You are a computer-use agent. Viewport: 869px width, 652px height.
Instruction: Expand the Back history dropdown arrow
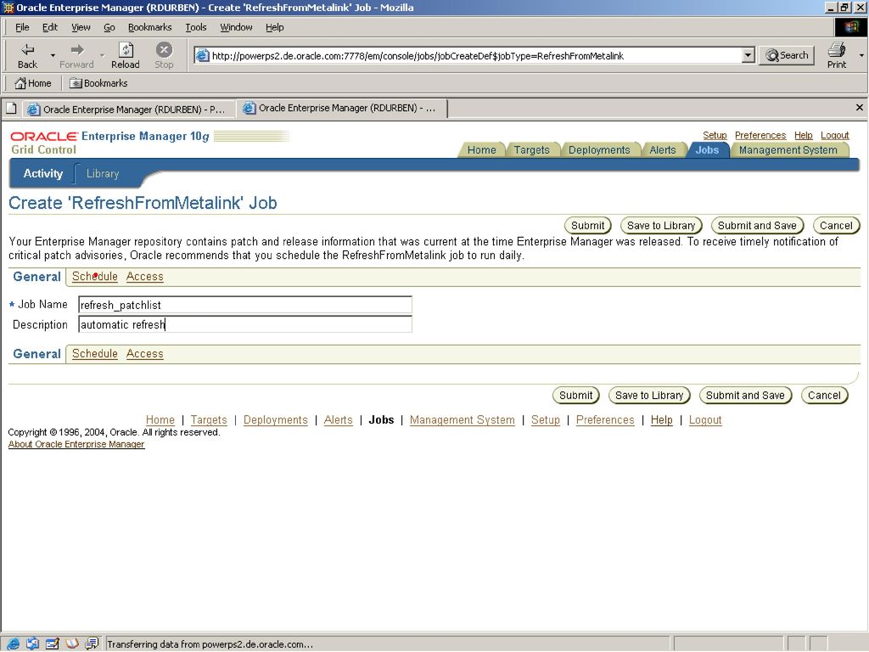click(53, 55)
